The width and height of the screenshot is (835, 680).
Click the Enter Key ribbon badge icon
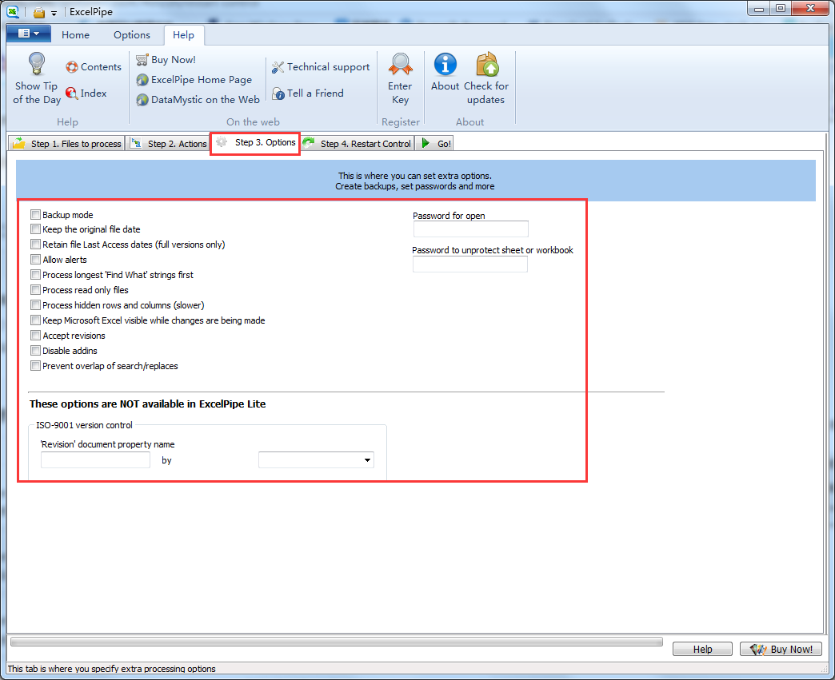click(x=401, y=64)
